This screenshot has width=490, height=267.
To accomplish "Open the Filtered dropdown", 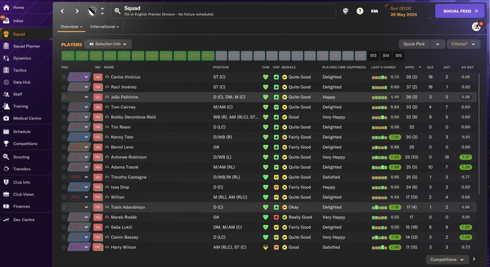I will (x=463, y=44).
